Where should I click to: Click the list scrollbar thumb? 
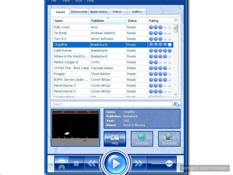[x=176, y=28]
